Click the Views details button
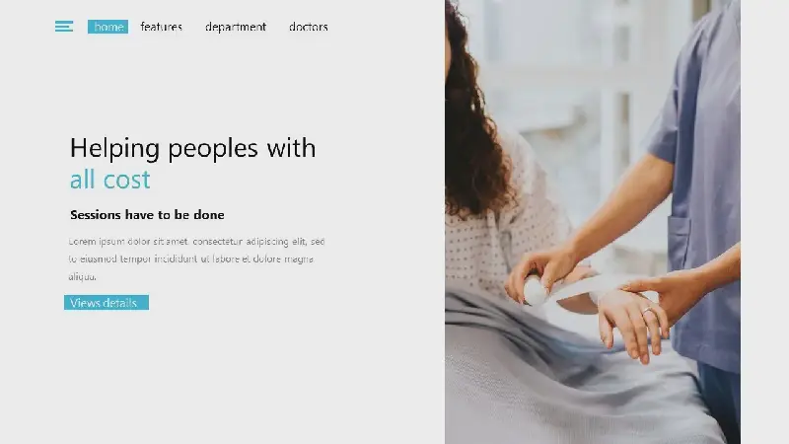The width and height of the screenshot is (789, 444). coord(107,303)
